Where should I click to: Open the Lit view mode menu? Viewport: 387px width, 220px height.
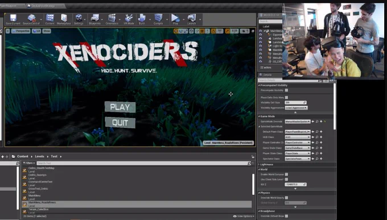[x=36, y=31]
